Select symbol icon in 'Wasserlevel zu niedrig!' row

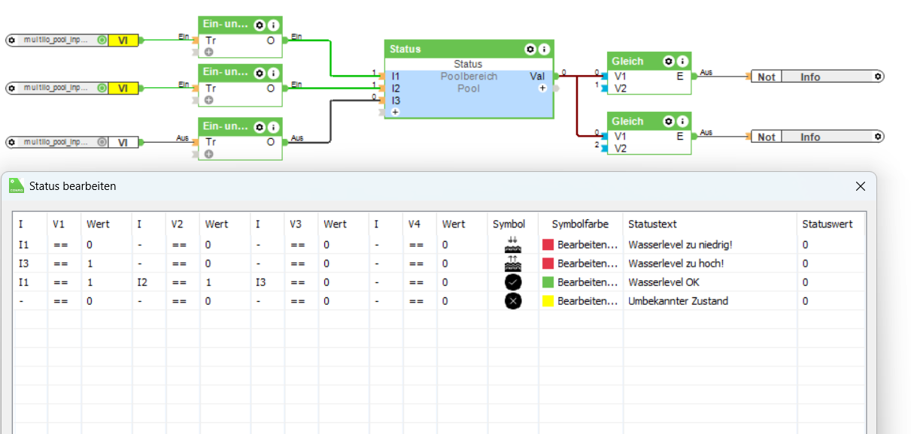(513, 245)
